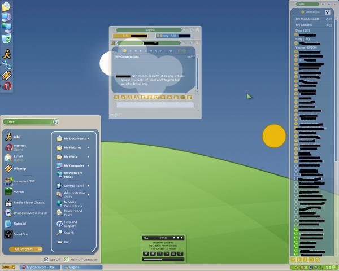Open the All Programs list
Image resolution: width=339 pixels, height=271 pixels.
click(x=26, y=249)
